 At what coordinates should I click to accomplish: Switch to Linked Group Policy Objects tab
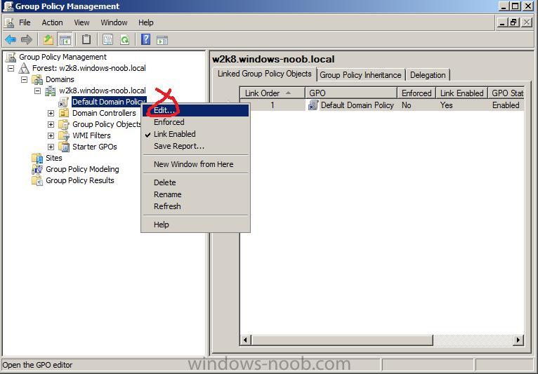coord(265,74)
